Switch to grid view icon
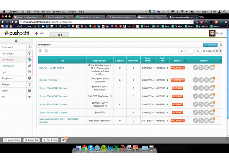The width and height of the screenshot is (229, 163). tap(46, 50)
